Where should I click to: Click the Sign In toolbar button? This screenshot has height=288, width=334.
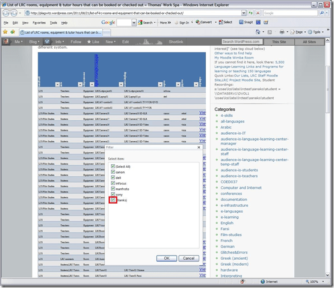[182, 23]
